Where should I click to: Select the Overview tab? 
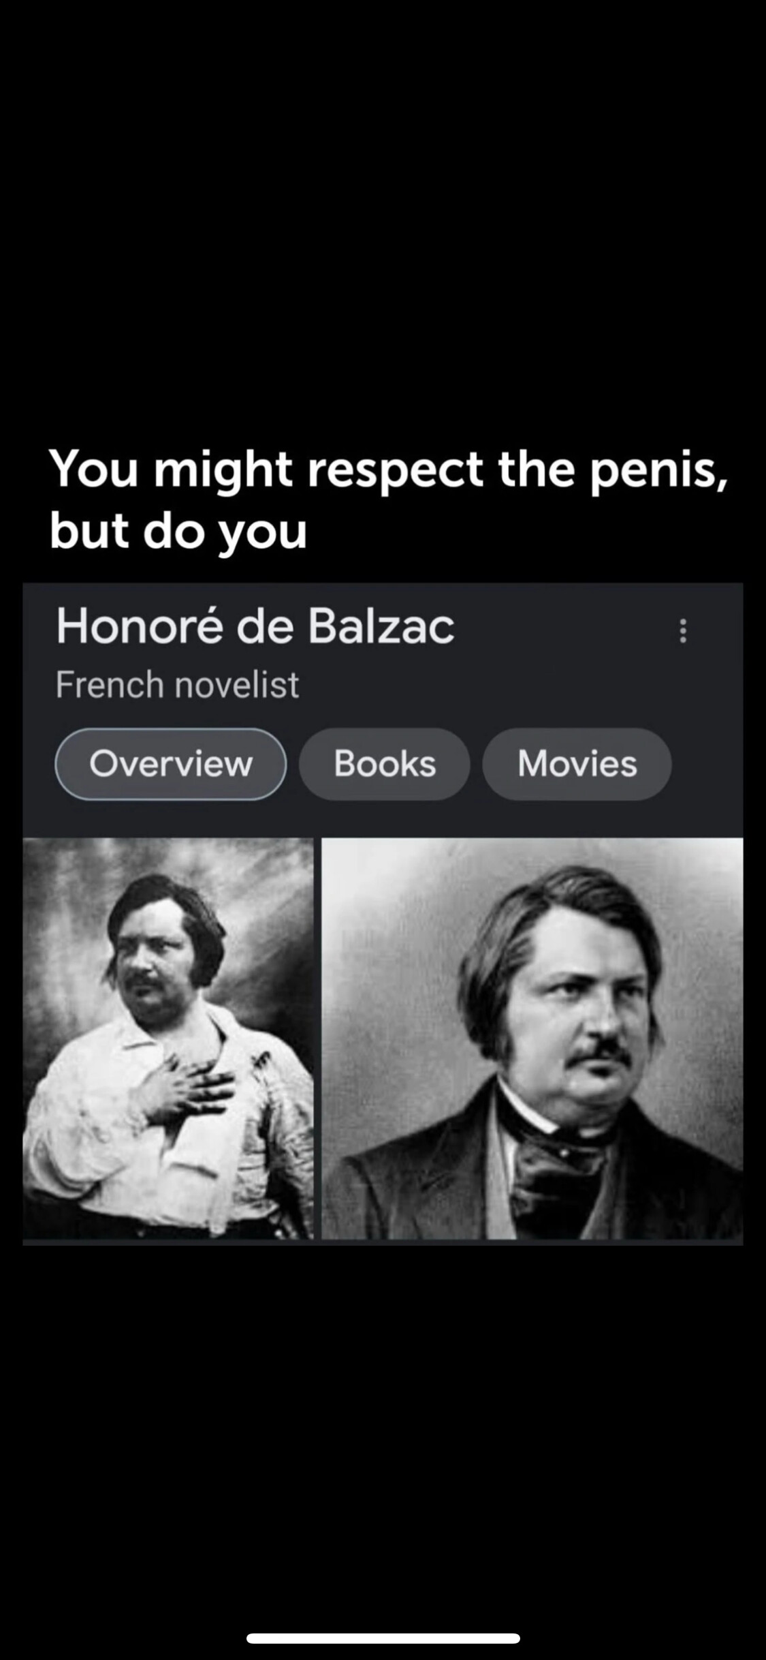coord(170,763)
